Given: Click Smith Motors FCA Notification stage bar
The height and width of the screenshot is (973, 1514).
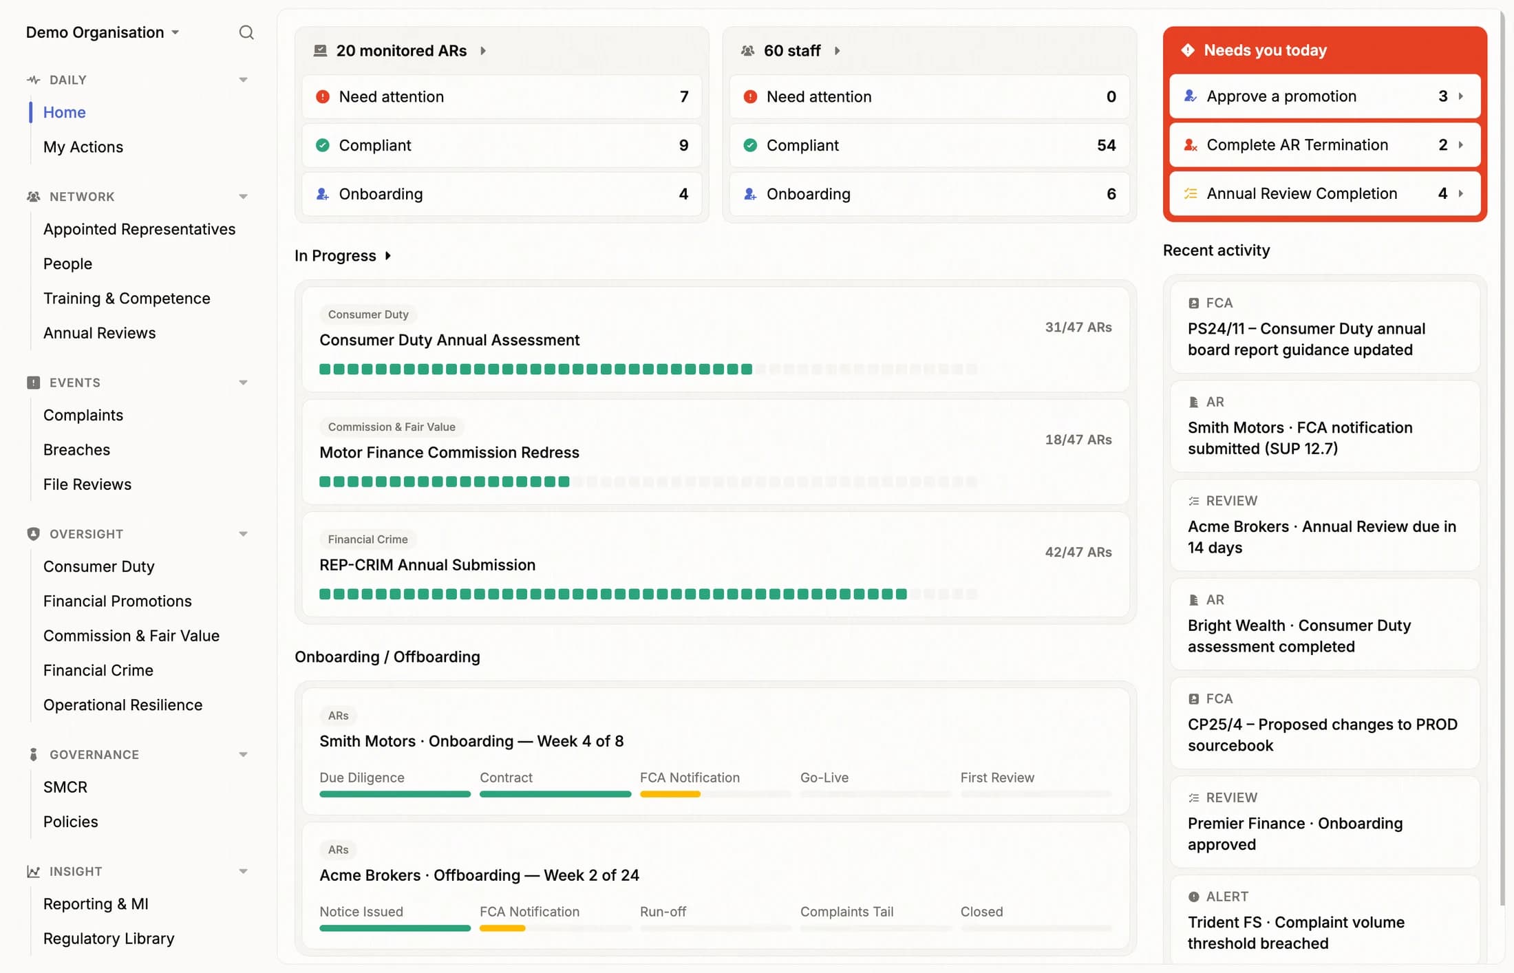Looking at the screenshot, I should tap(715, 794).
